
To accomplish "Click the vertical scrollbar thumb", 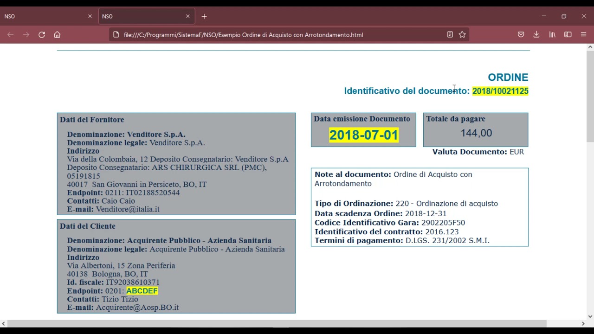I will (x=590, y=96).
